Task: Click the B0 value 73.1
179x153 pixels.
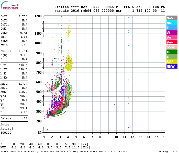Action: [24, 108]
